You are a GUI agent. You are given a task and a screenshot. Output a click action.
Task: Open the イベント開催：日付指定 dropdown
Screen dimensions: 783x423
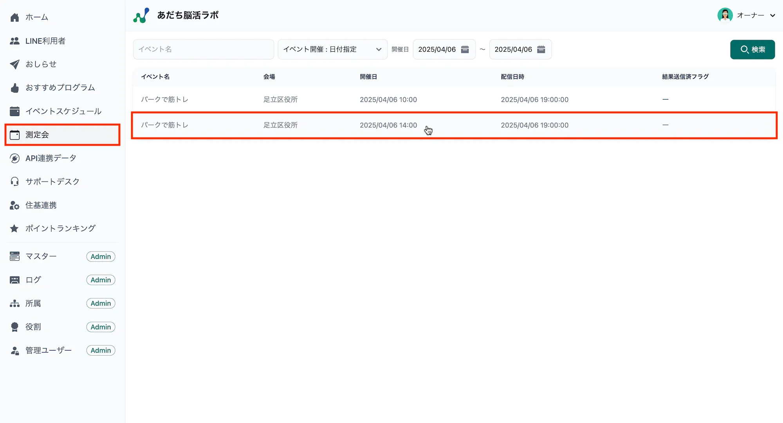(332, 49)
